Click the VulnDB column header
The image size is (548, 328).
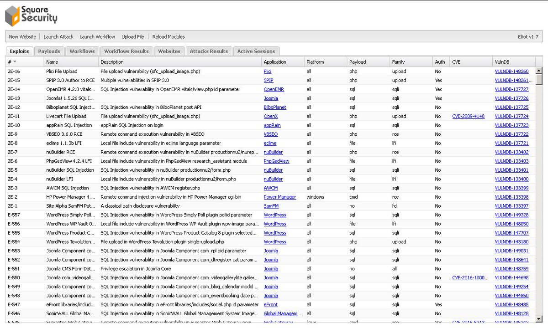514,61
